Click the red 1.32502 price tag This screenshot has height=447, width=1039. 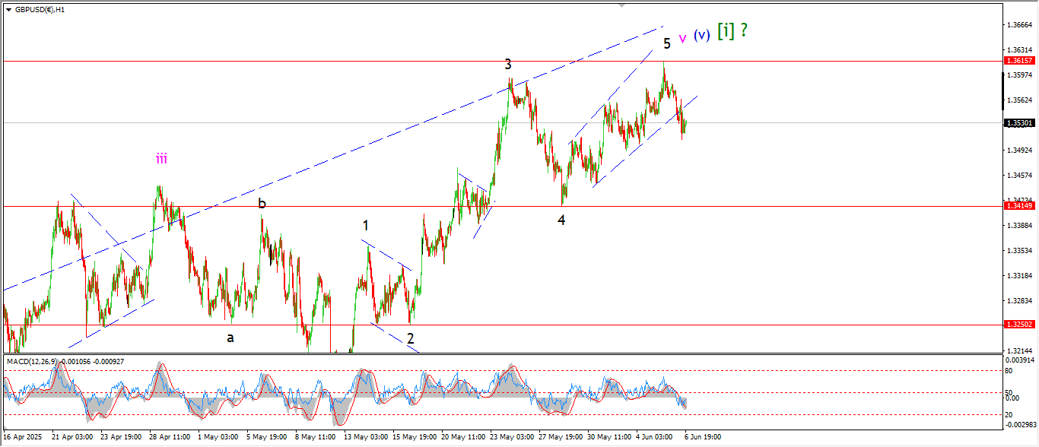[1018, 325]
